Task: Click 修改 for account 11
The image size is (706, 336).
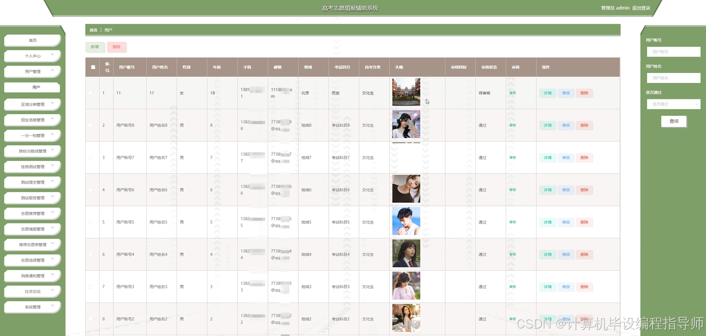Action: pos(566,93)
